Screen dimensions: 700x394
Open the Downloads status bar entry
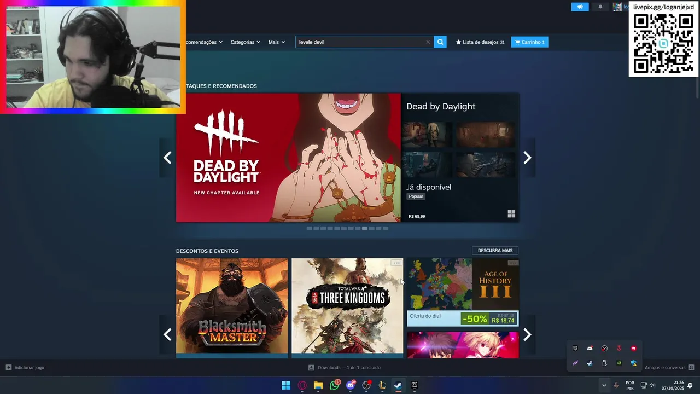[345, 368]
